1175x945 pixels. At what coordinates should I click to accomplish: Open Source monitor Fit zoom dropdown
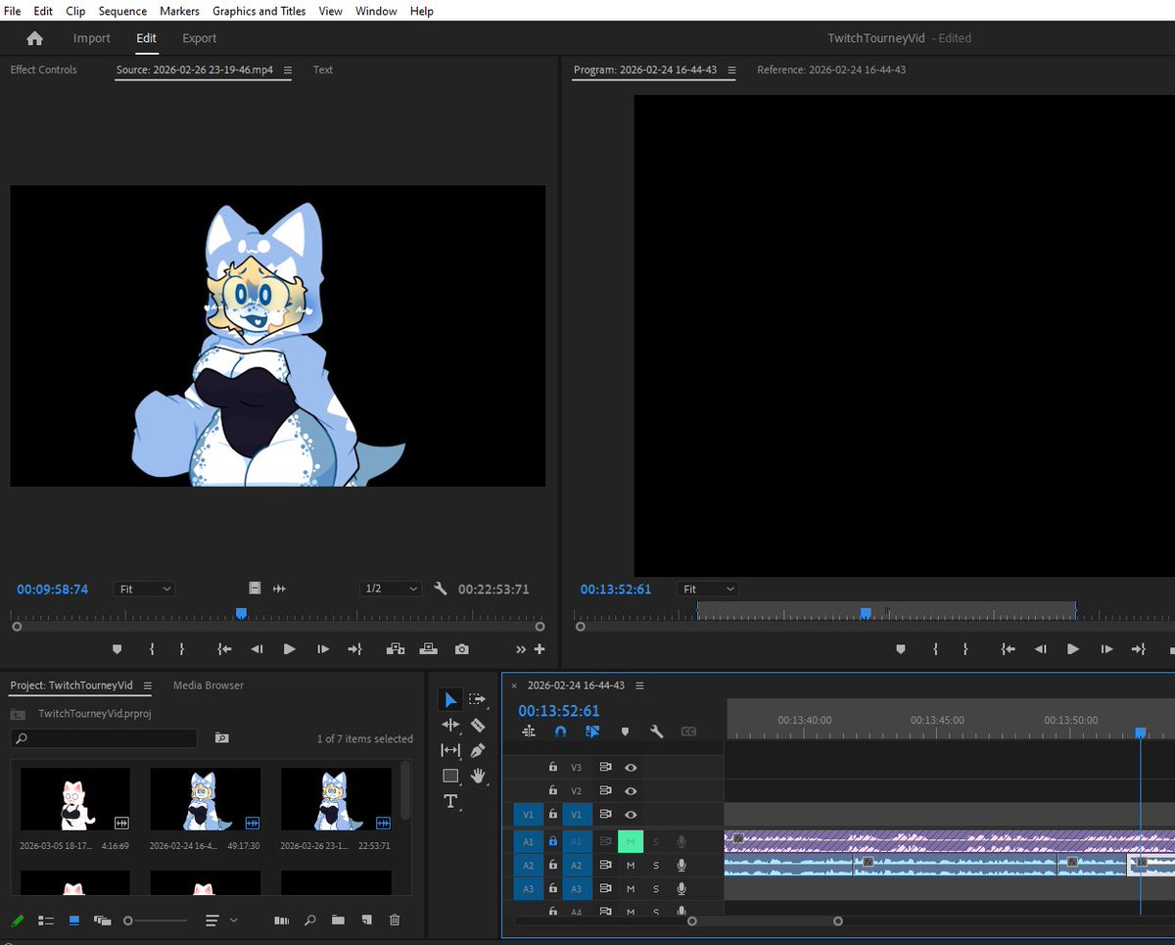click(x=144, y=589)
